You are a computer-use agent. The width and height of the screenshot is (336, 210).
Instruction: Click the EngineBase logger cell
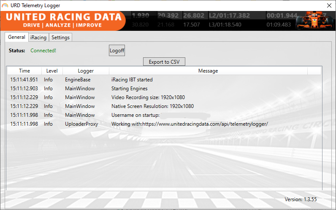pos(78,80)
